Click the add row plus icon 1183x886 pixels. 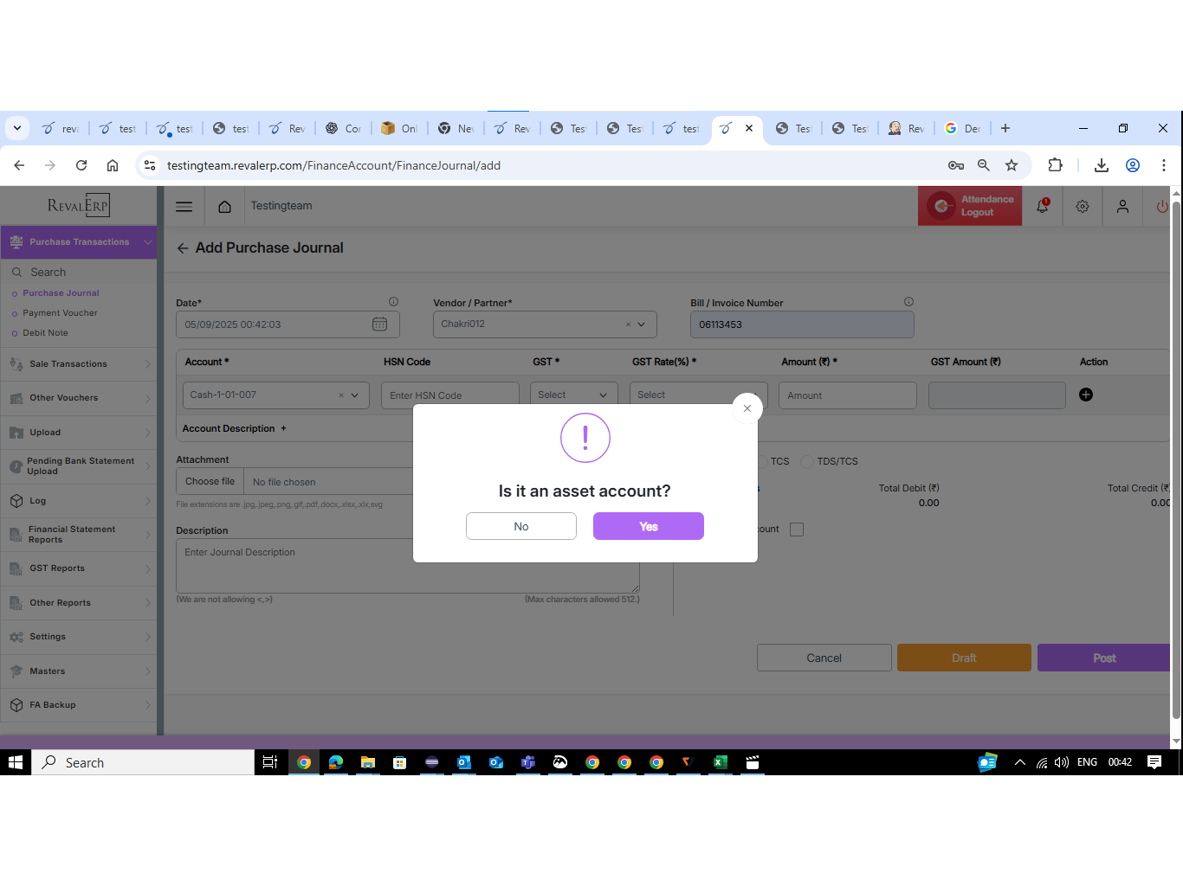(x=1086, y=395)
